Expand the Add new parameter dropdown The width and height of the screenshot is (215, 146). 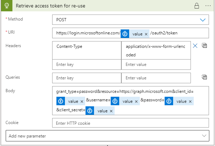coord(107,136)
